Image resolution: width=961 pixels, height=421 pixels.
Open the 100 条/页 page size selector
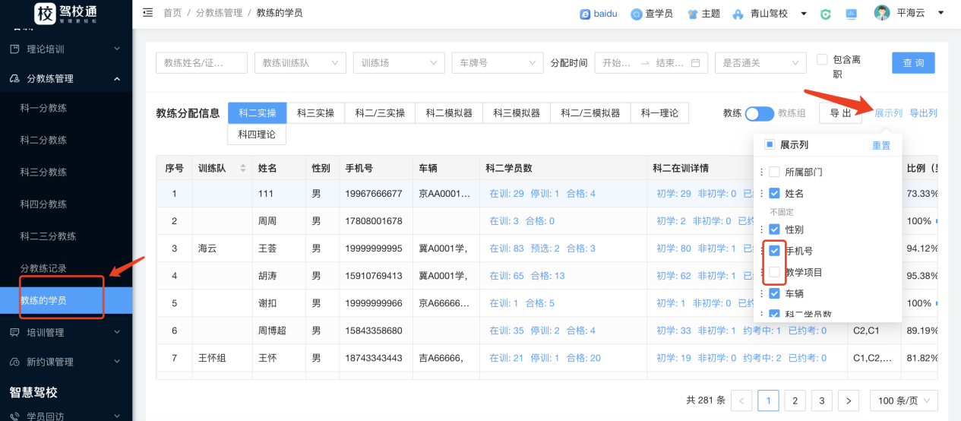(x=903, y=400)
